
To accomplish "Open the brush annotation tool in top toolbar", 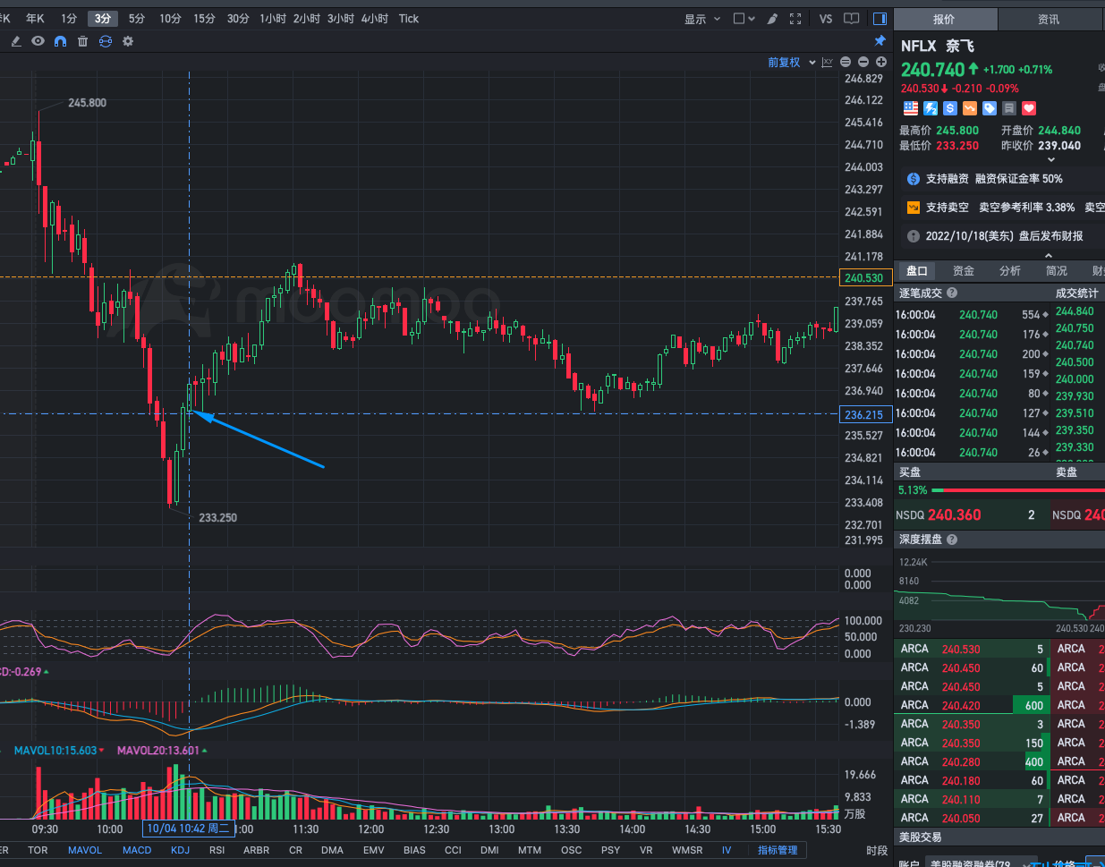I will tap(772, 19).
